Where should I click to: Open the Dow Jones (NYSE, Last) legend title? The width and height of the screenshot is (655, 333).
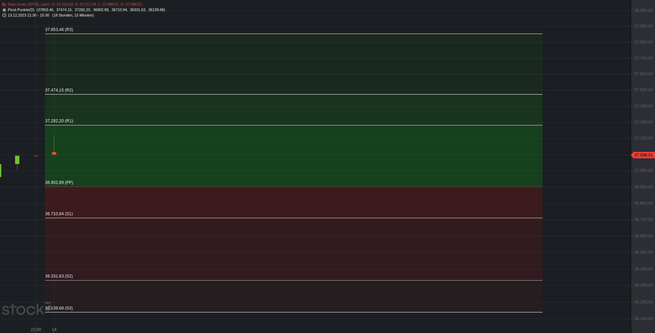click(x=29, y=4)
